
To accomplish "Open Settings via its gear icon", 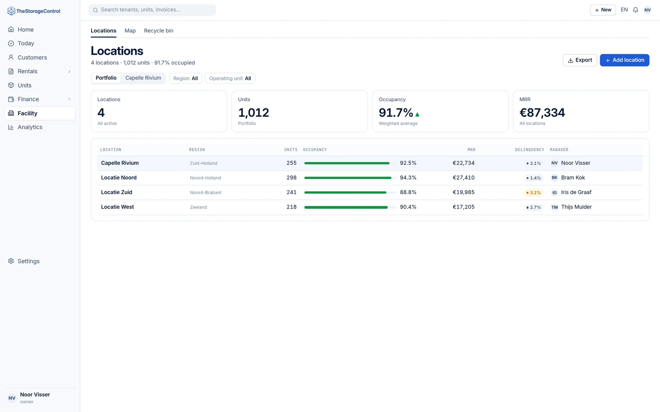I will pos(11,261).
